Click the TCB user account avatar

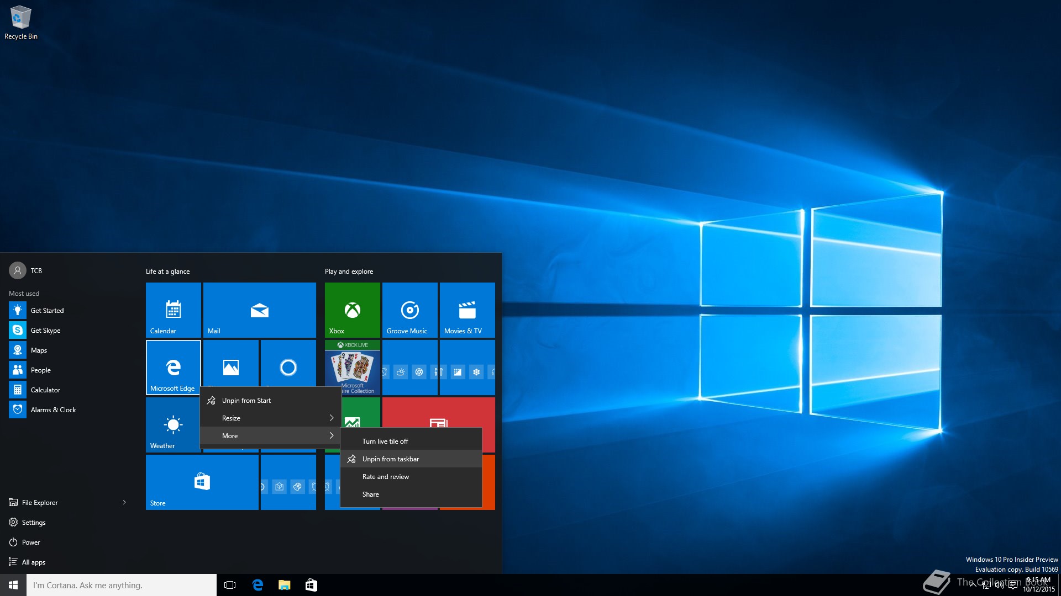(x=18, y=270)
